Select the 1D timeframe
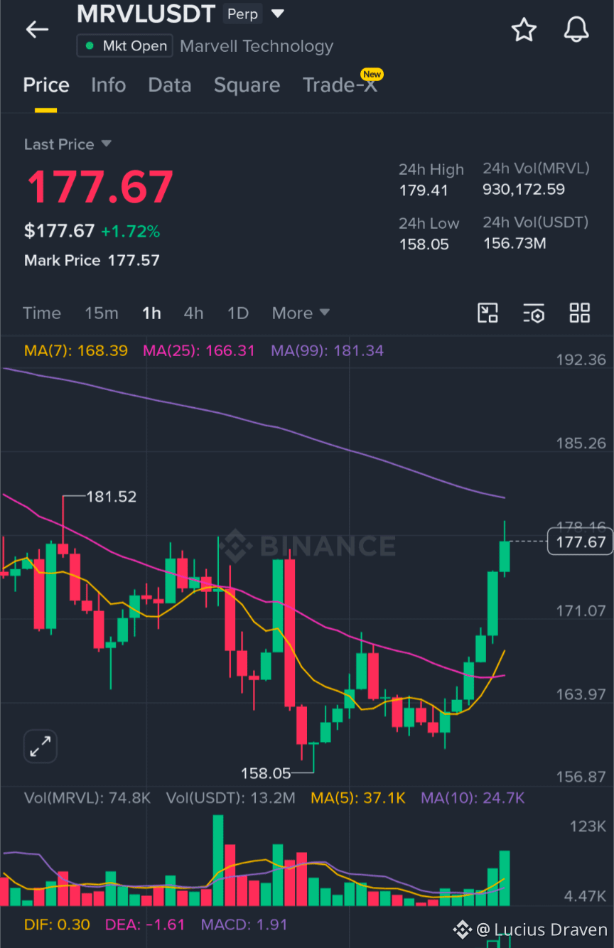614x948 pixels. coord(238,313)
